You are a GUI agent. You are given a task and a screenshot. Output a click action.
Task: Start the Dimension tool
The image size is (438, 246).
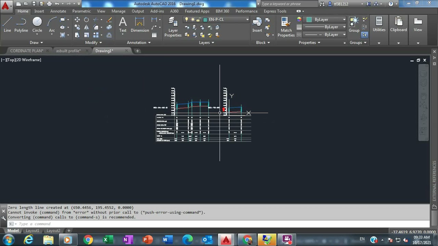point(140,25)
